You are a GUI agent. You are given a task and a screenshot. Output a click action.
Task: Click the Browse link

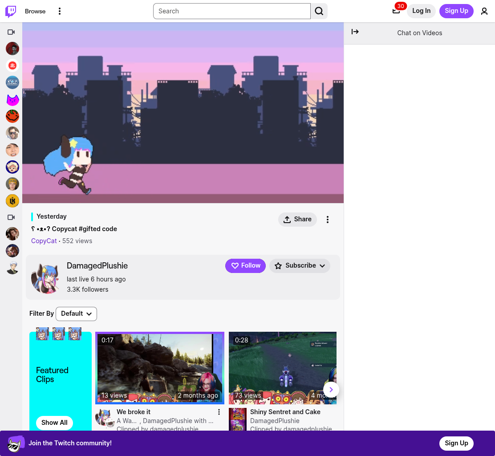(35, 11)
